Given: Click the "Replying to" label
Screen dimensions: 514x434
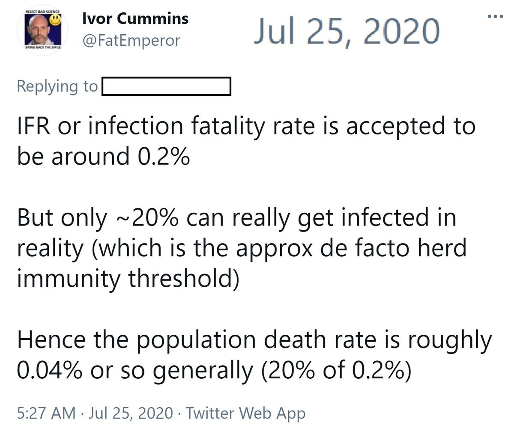Looking at the screenshot, I should tap(57, 86).
